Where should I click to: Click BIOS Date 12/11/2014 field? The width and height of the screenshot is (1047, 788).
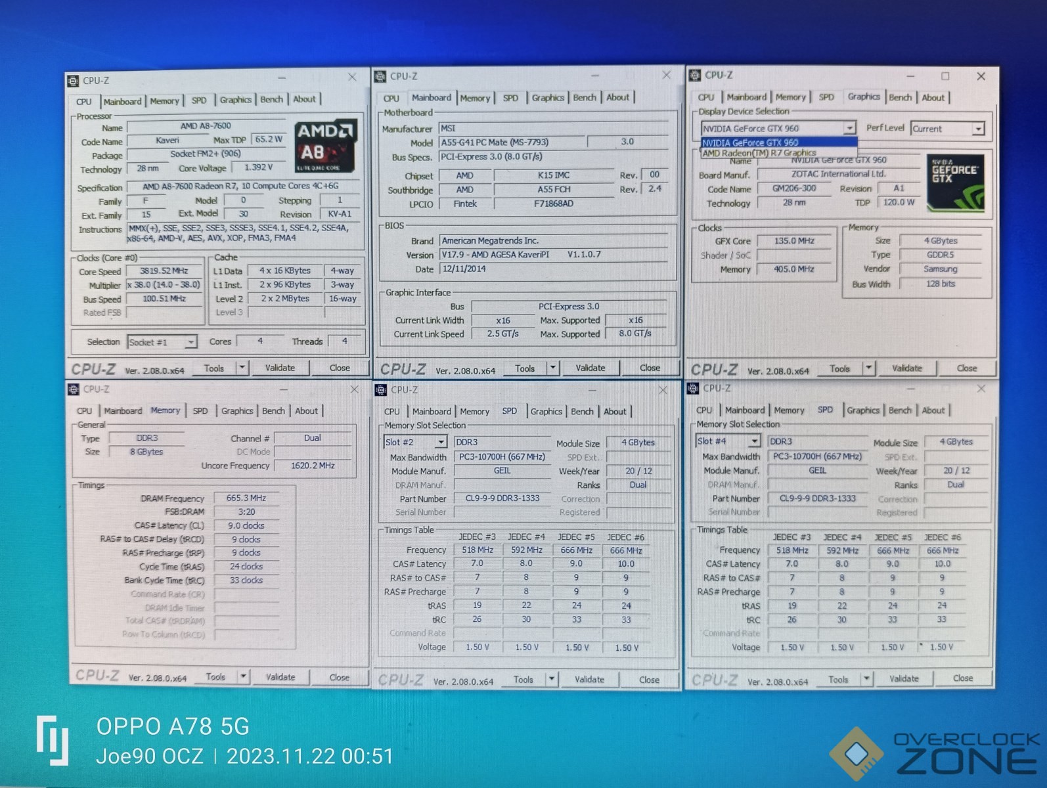[554, 269]
